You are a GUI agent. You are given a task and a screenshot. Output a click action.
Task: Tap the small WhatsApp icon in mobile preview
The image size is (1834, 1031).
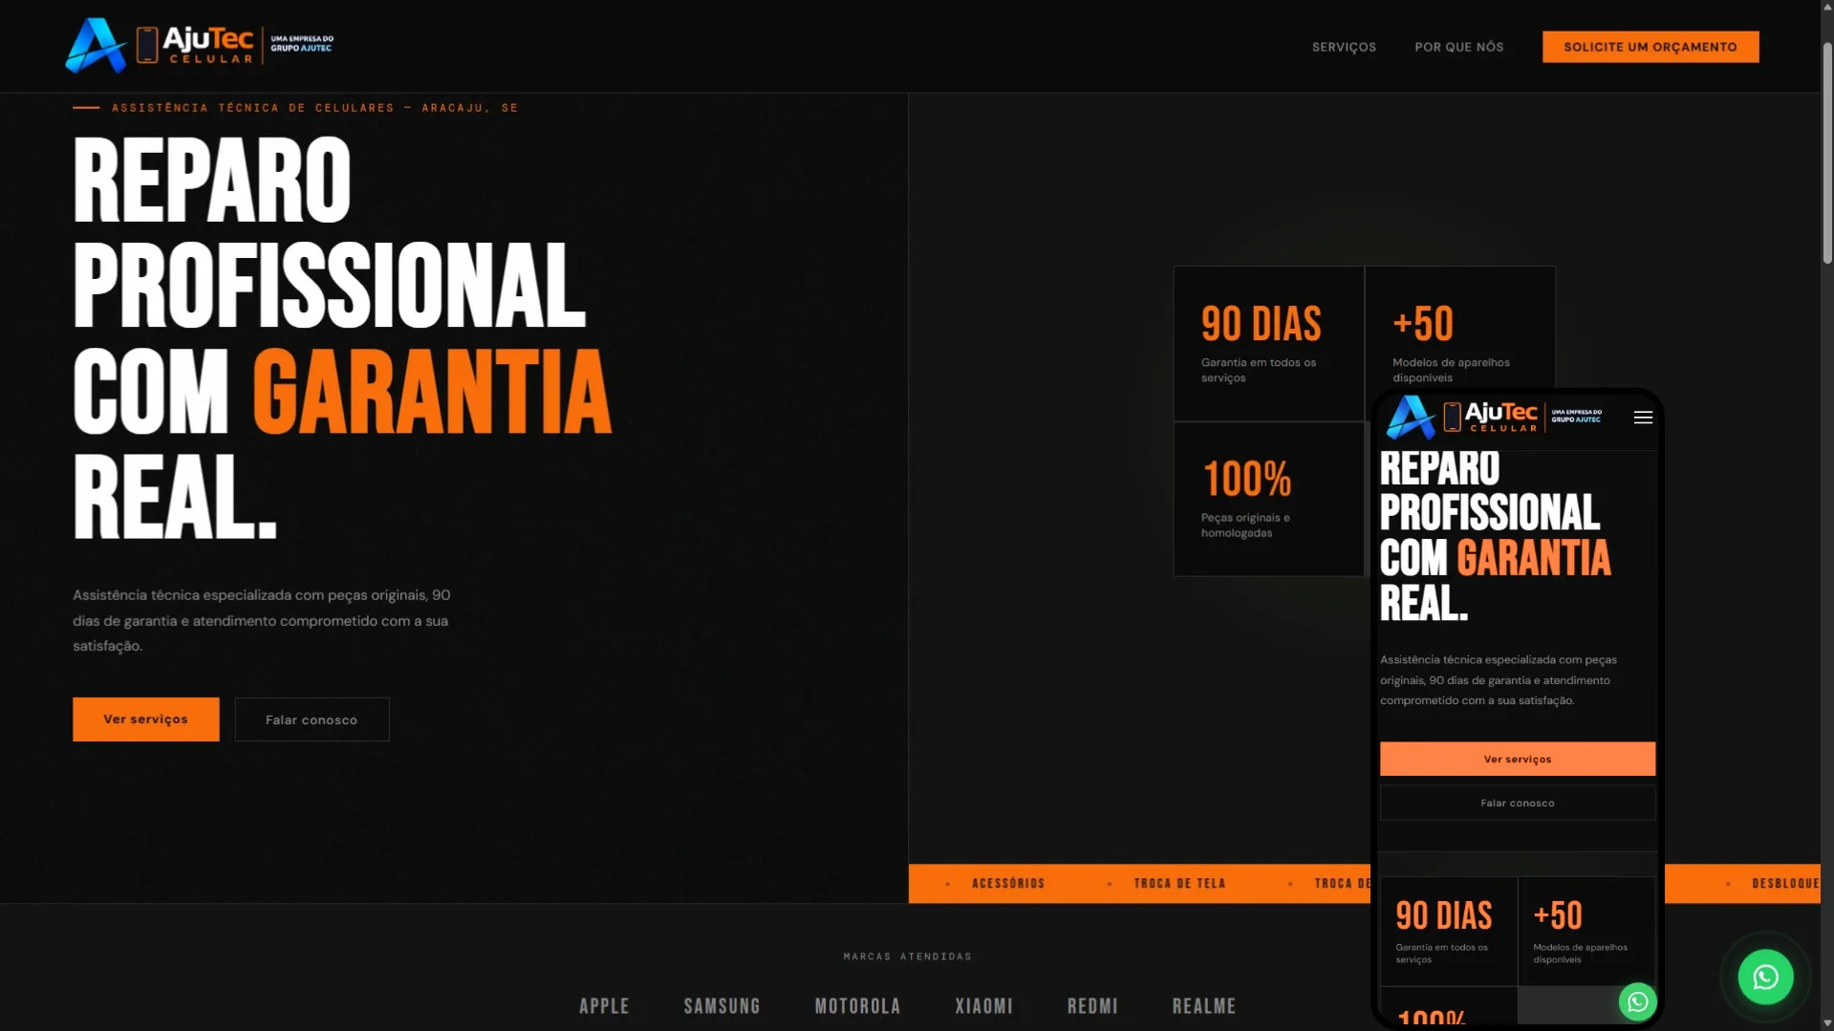point(1637,1001)
